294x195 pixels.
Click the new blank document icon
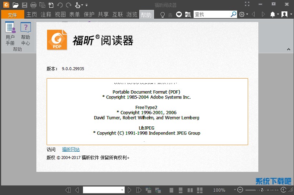pos(51,5)
